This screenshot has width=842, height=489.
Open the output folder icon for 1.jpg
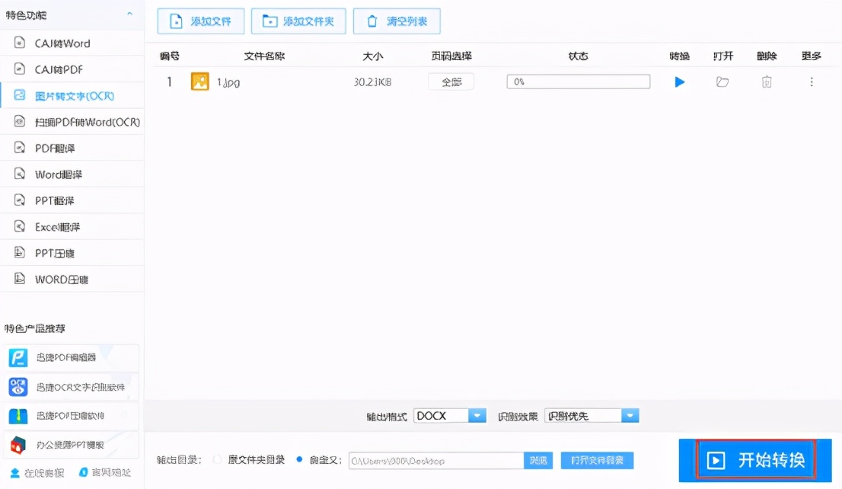722,81
